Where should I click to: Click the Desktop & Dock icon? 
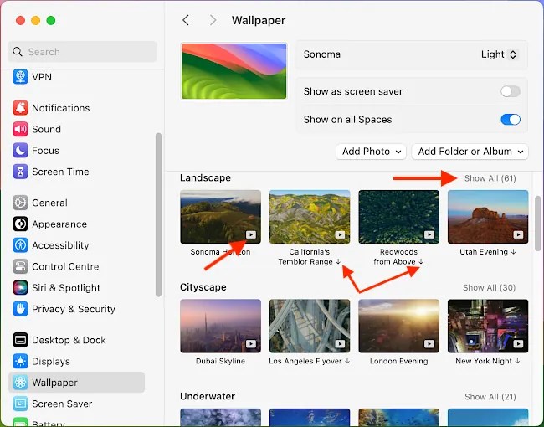point(20,340)
